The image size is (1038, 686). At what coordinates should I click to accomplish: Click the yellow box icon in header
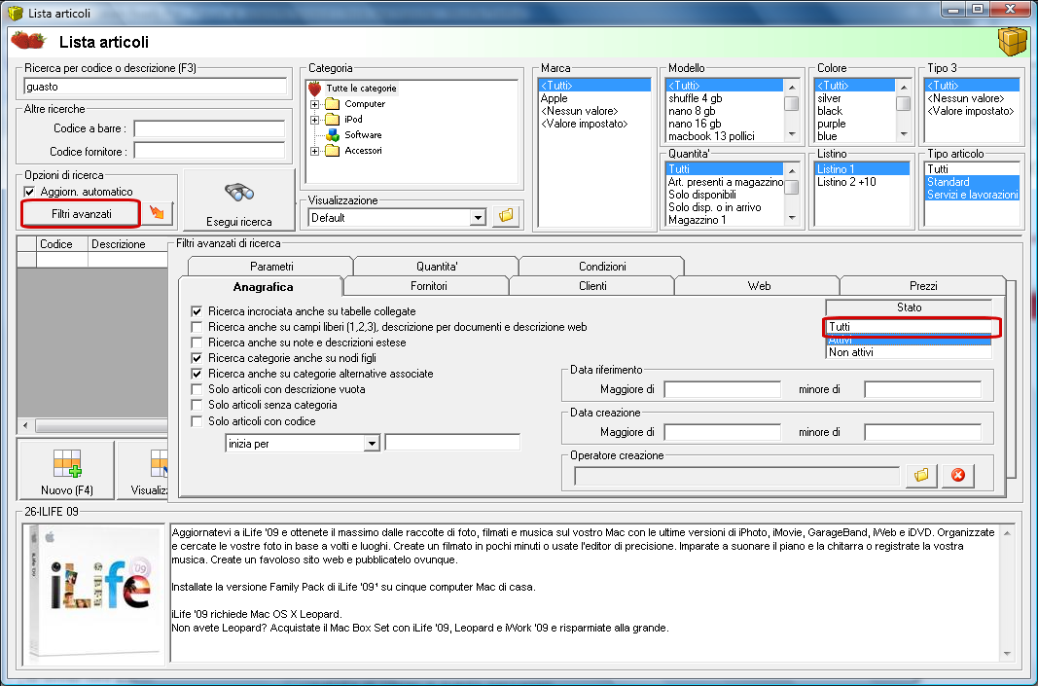coord(1012,42)
